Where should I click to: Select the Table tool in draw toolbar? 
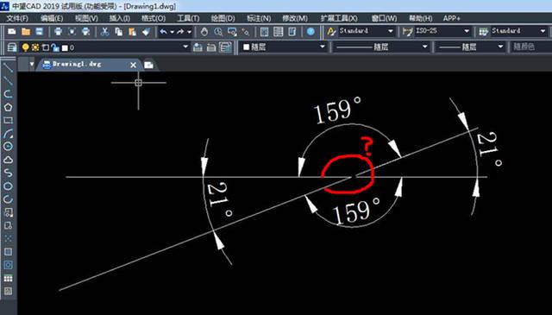[8, 279]
